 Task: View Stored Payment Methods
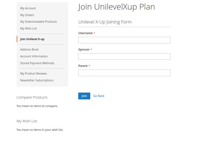(x=37, y=63)
